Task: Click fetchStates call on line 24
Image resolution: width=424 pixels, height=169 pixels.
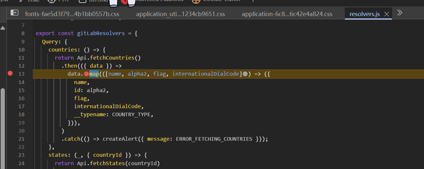Action: [107, 163]
